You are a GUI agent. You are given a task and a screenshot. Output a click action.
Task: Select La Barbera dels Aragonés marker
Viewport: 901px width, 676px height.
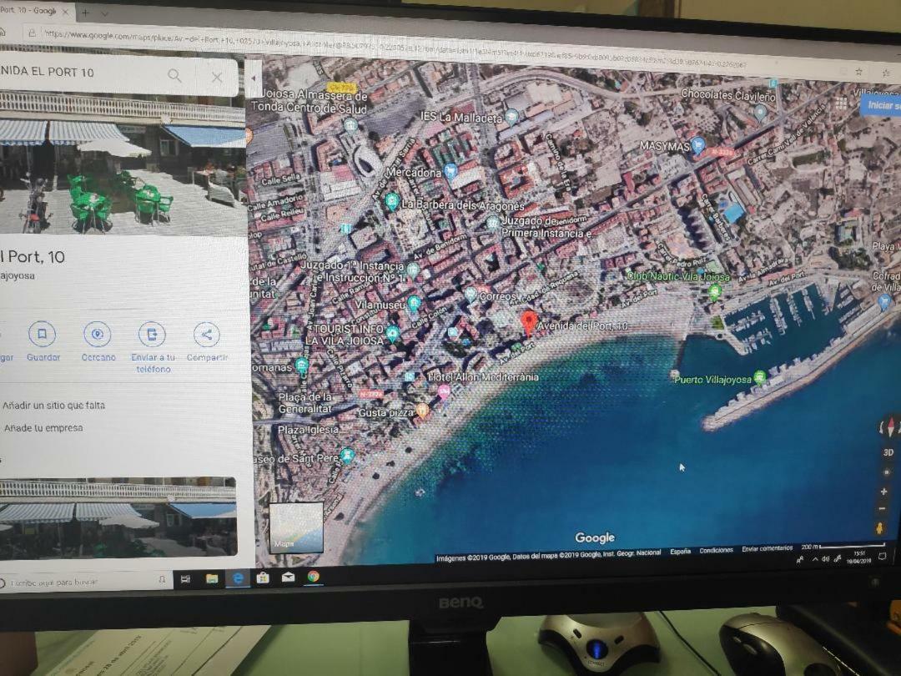(x=392, y=201)
